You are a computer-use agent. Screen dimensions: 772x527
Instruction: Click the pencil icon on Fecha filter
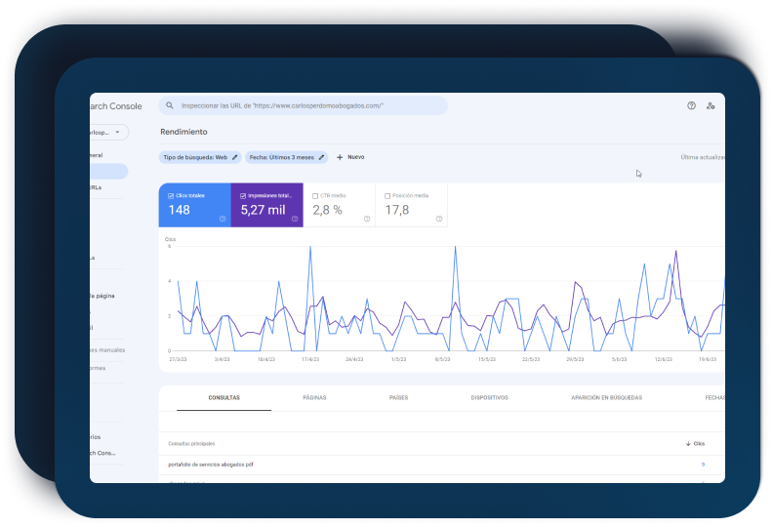pos(322,157)
